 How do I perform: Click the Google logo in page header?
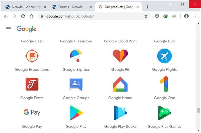click(x=26, y=29)
